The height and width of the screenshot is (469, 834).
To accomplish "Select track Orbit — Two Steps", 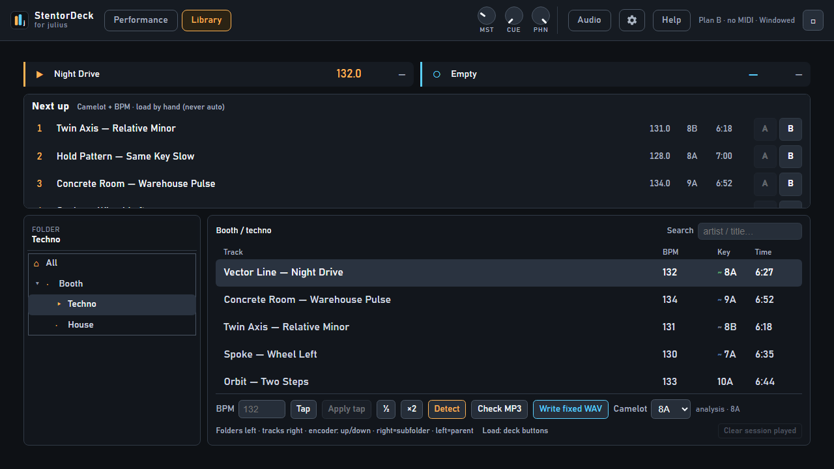I will [x=509, y=382].
